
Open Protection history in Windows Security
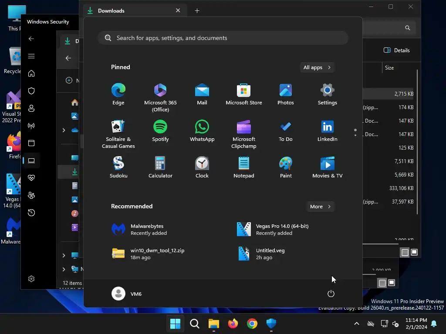pyautogui.click(x=31, y=212)
